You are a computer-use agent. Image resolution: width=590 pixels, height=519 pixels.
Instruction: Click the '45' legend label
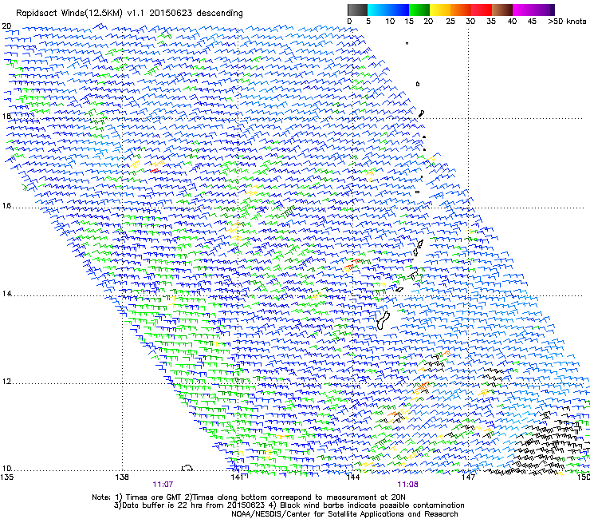(532, 22)
